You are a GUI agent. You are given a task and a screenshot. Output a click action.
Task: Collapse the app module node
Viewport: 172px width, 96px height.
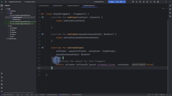5,9
